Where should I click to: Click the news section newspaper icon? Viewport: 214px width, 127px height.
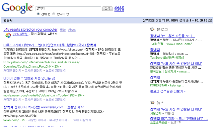[152, 103]
